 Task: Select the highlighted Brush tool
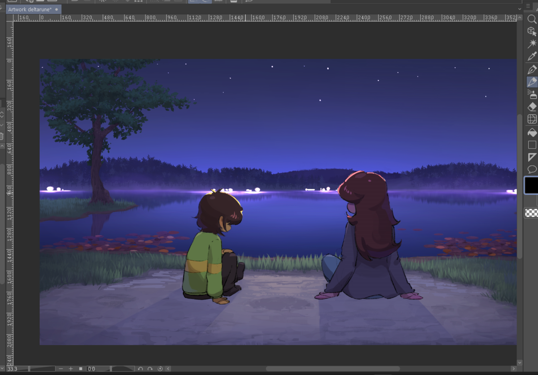coord(532,82)
